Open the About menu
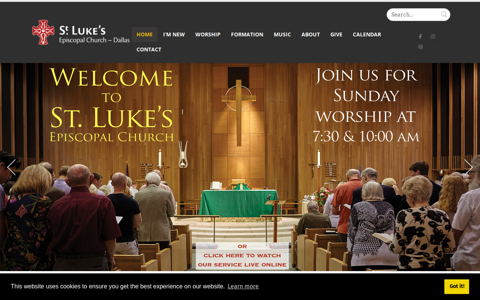 pos(310,34)
